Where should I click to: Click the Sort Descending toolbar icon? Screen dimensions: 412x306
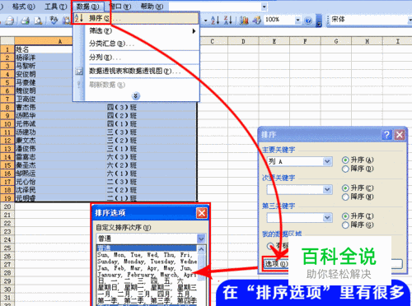(228, 20)
